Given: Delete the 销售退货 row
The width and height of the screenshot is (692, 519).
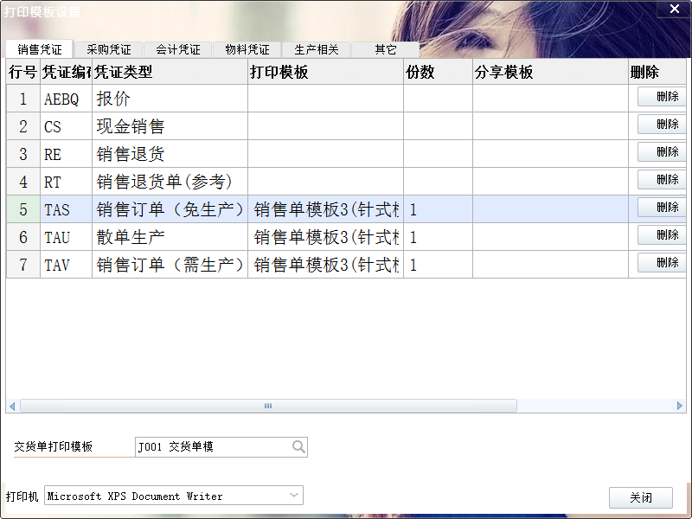Looking at the screenshot, I should click(x=663, y=152).
